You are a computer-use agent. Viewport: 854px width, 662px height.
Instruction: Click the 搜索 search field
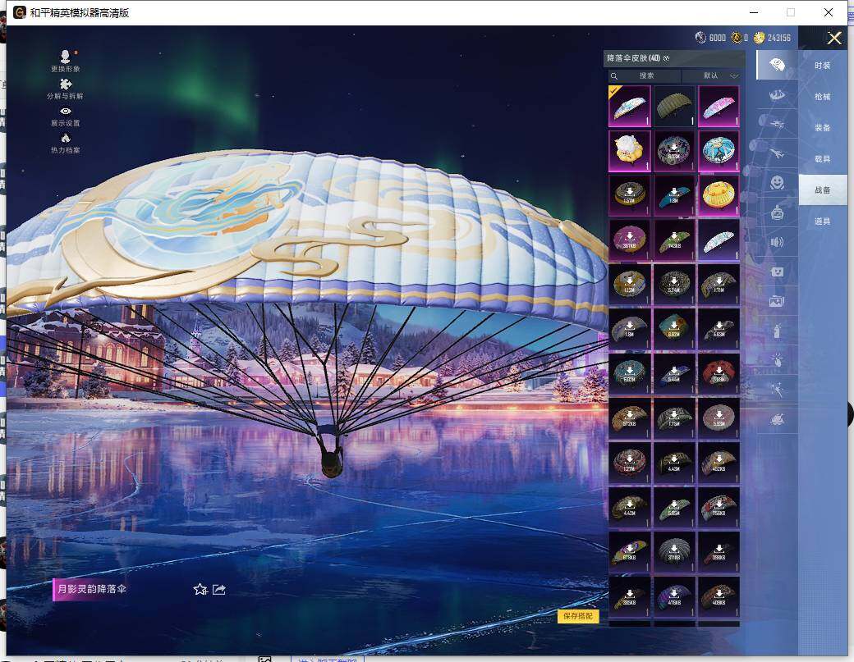[645, 76]
